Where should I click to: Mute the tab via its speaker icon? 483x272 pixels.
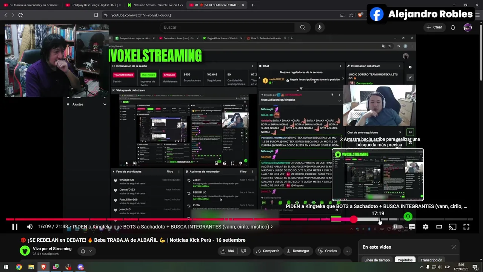(x=197, y=5)
